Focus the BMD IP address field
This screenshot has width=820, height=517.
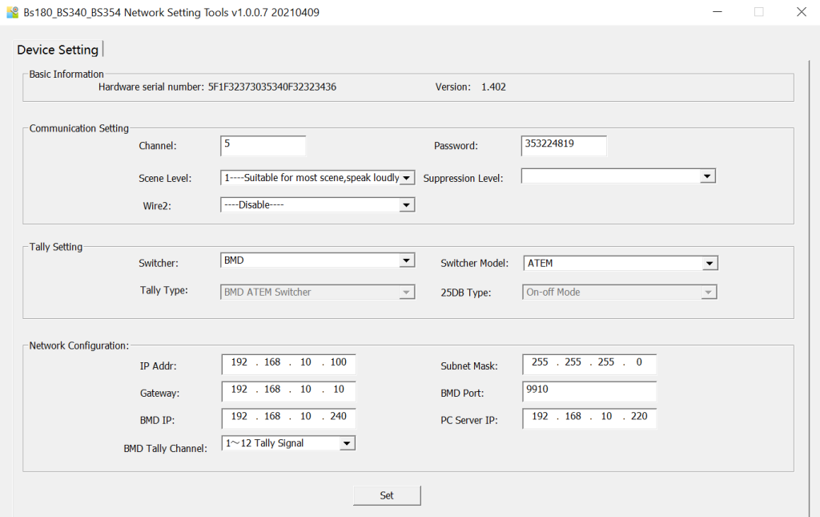coord(288,418)
